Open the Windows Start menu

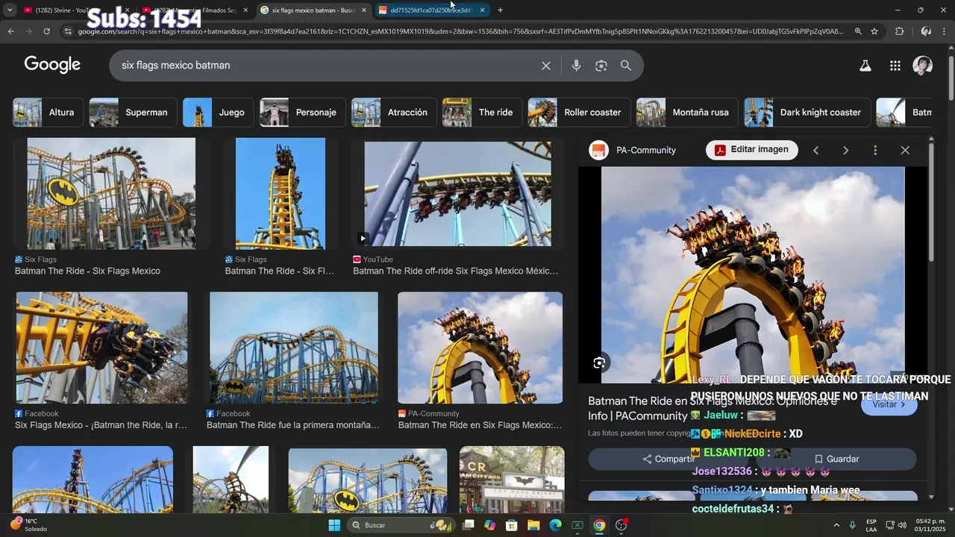coord(334,525)
